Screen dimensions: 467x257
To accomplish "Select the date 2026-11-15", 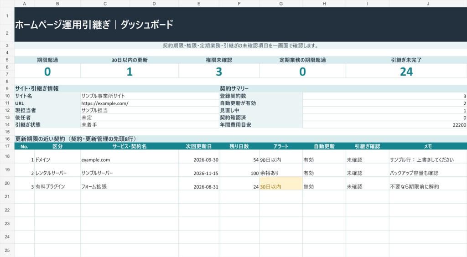I will 199,170.
